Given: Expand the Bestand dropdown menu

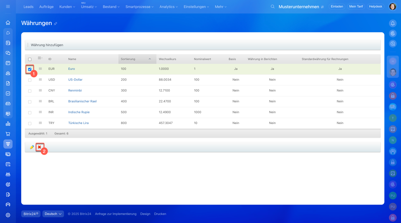Looking at the screenshot, I should [111, 7].
